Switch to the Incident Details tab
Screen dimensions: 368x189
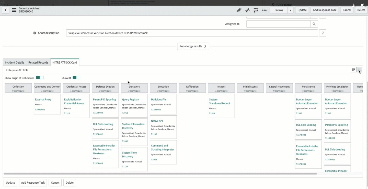[x=14, y=62]
